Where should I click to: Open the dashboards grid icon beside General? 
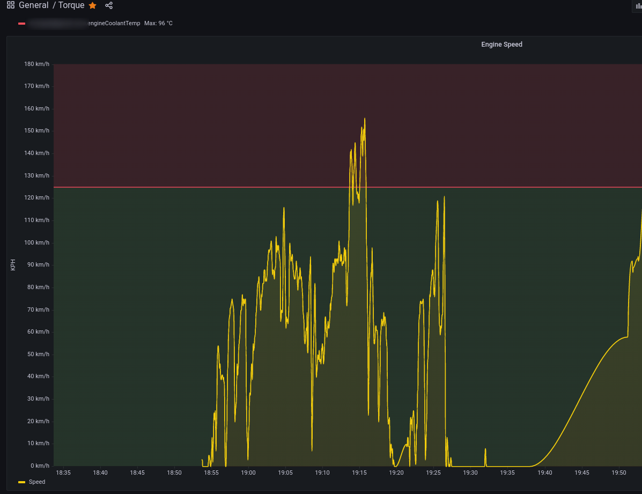click(11, 5)
